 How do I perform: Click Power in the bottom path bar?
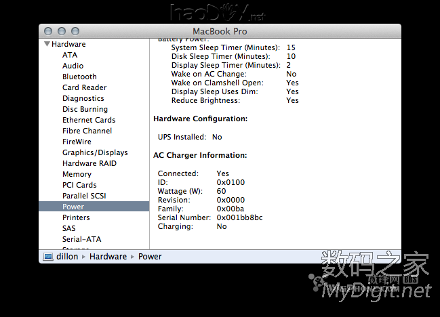pyautogui.click(x=150, y=257)
